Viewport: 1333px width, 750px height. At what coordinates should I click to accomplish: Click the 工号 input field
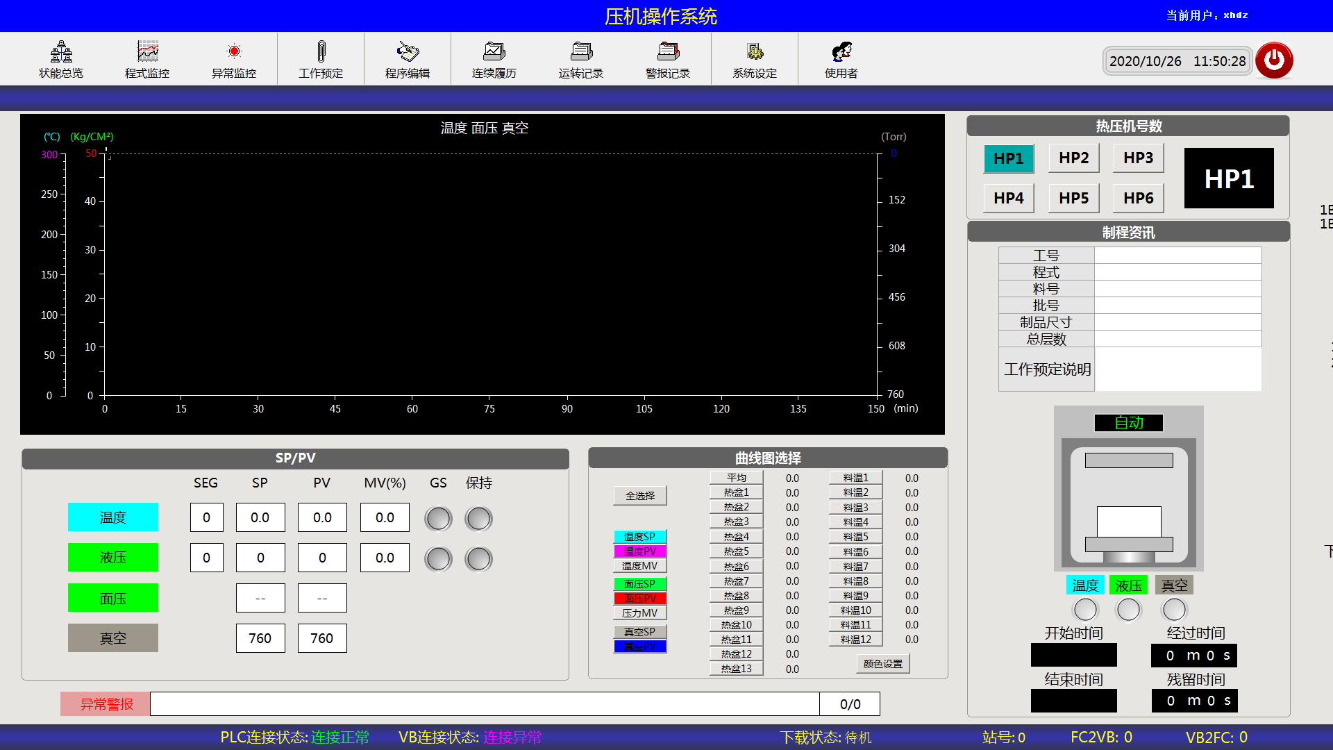click(1177, 256)
